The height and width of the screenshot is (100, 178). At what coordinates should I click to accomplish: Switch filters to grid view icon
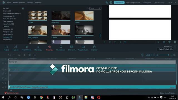click(x=88, y=8)
